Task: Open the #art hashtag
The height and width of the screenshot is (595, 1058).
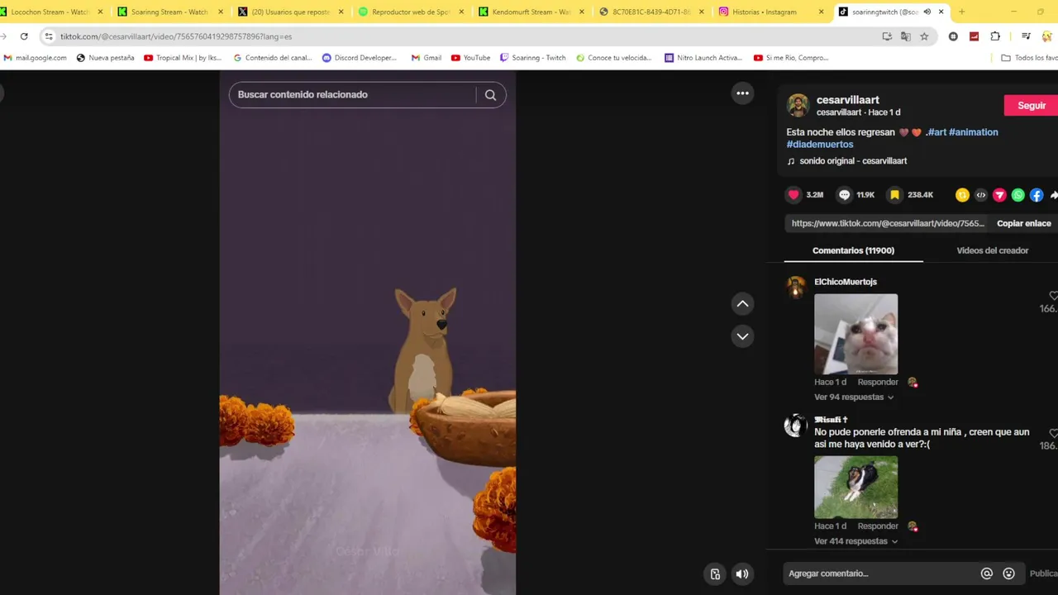Action: 936,132
